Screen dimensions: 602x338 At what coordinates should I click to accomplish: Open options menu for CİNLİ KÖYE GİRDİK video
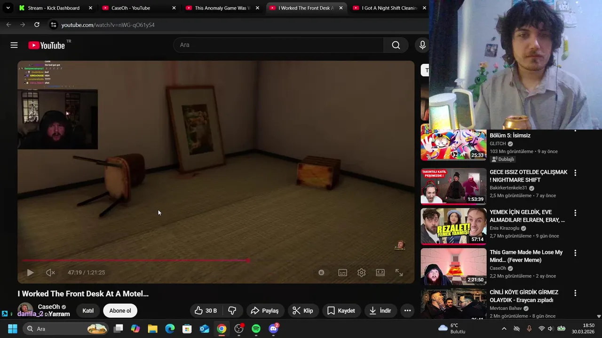(575, 293)
